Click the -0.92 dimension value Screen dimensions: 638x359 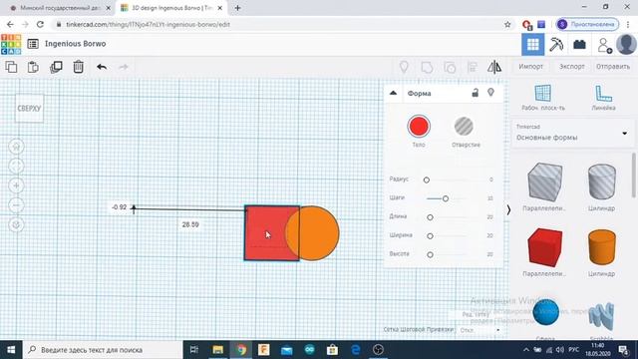click(119, 207)
